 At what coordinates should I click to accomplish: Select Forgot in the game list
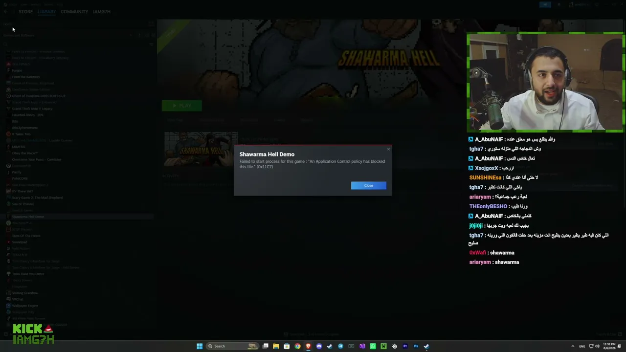17,70
